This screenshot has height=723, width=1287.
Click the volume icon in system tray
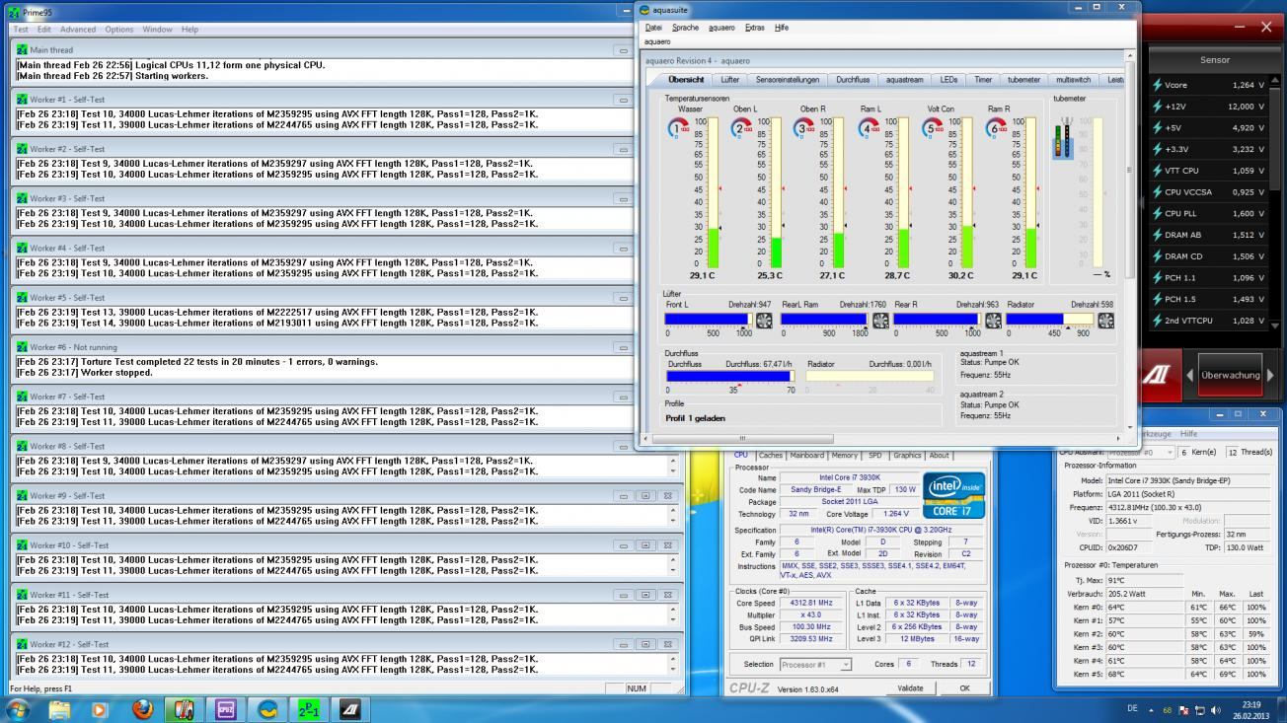click(1215, 709)
